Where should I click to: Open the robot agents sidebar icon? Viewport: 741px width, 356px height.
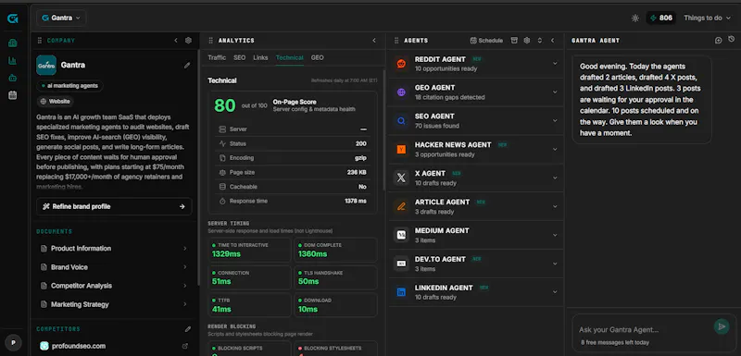coord(13,78)
